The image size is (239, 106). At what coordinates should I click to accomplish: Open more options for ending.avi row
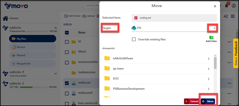(229, 83)
